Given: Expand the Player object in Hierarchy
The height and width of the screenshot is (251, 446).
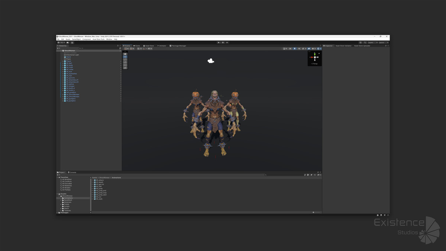Looking at the screenshot, I should [63, 61].
